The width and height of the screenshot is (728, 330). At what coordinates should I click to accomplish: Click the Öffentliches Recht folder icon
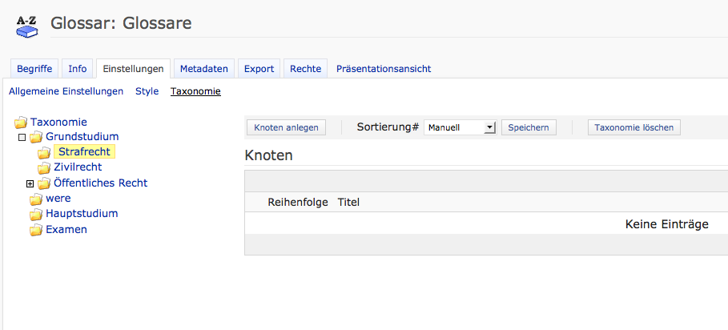click(x=44, y=183)
